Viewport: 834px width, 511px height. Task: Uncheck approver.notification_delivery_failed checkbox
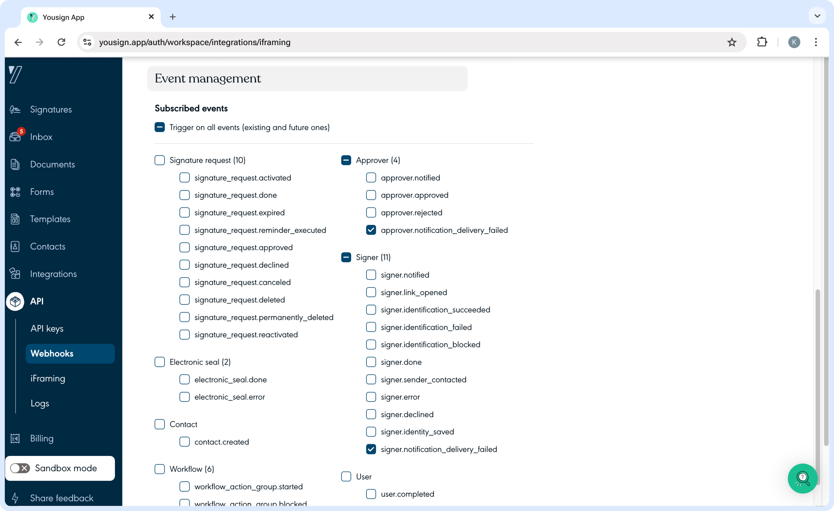click(371, 230)
